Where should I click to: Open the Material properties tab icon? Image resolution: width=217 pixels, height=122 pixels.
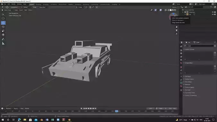(181, 86)
